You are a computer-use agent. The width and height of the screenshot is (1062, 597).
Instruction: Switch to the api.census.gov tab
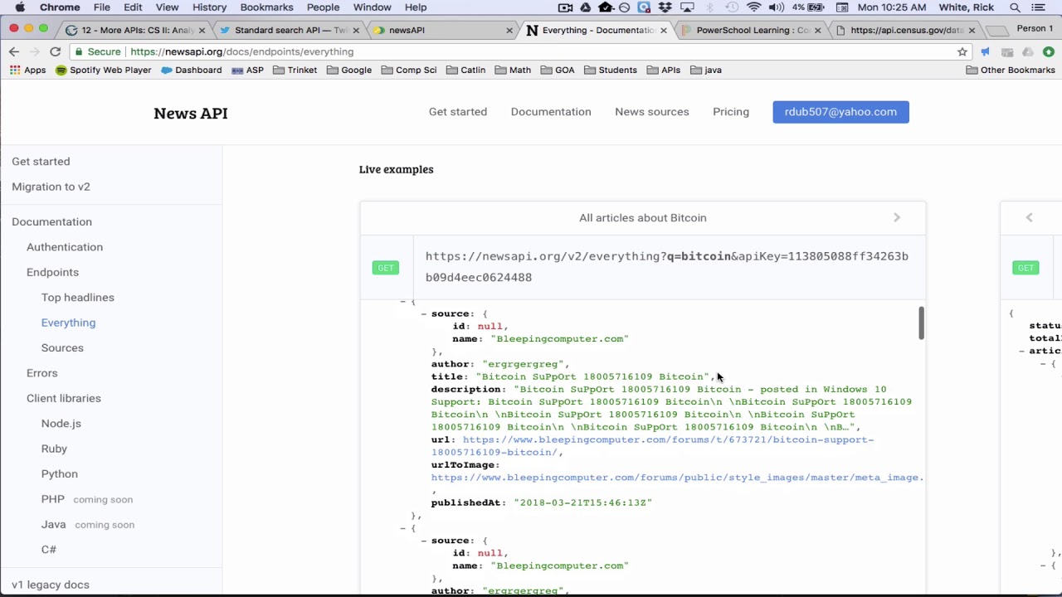coord(903,30)
